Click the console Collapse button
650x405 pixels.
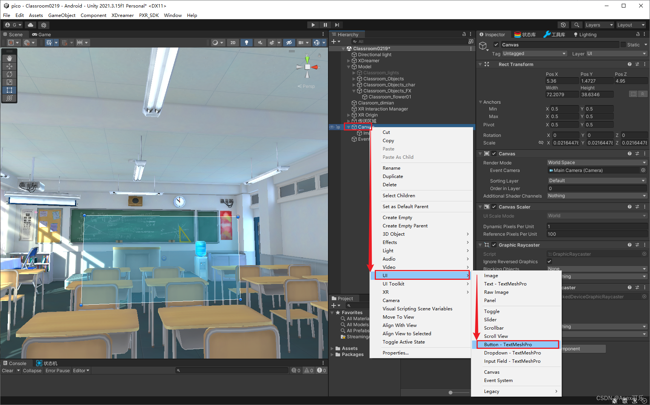[x=32, y=371]
